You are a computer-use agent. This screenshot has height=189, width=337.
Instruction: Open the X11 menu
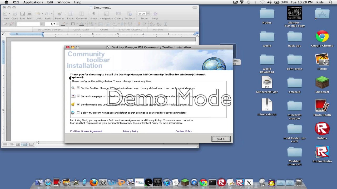click(x=16, y=2)
